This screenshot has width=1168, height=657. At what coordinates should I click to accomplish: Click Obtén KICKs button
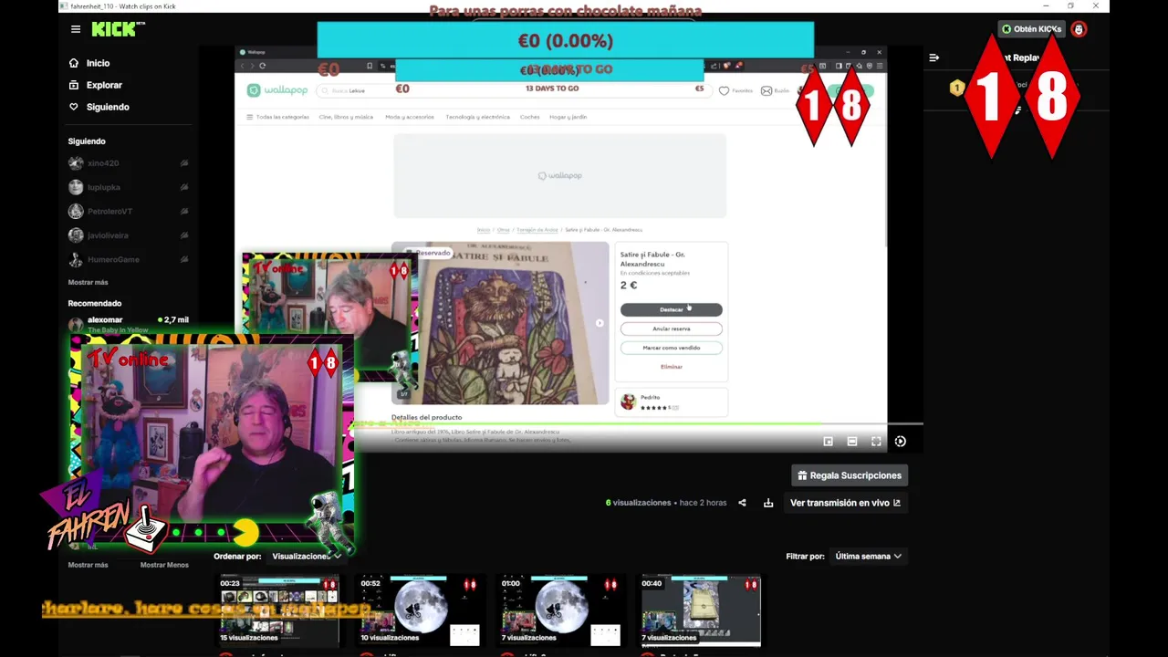coord(1031,29)
